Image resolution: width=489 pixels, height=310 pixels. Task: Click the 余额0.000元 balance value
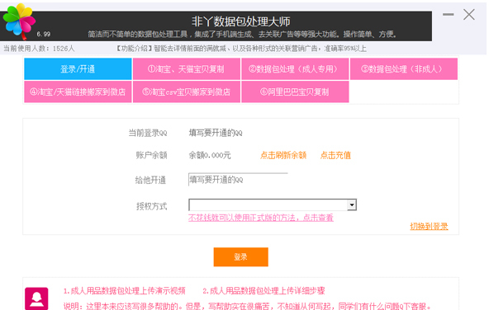[x=210, y=155]
